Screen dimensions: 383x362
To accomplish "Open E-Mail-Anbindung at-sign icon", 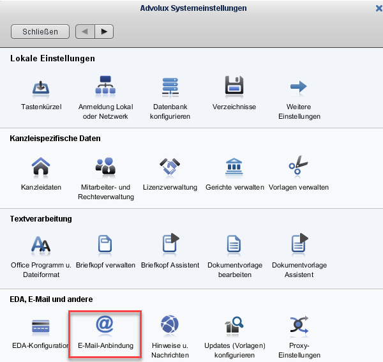I will pyautogui.click(x=105, y=324).
